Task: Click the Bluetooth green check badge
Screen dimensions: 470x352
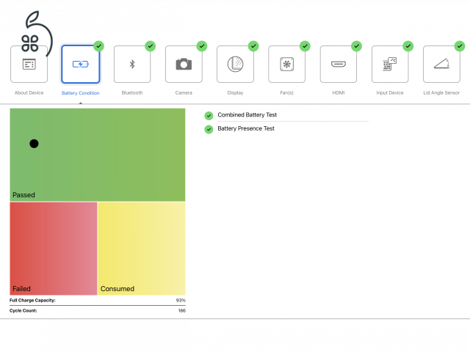Action: coord(150,46)
